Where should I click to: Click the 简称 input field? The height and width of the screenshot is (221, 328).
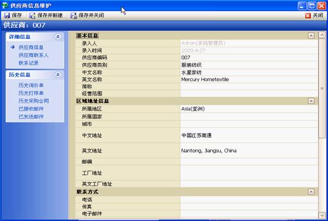(249, 86)
